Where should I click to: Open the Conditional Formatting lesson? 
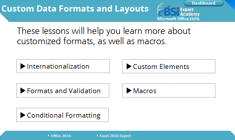[x=62, y=115]
